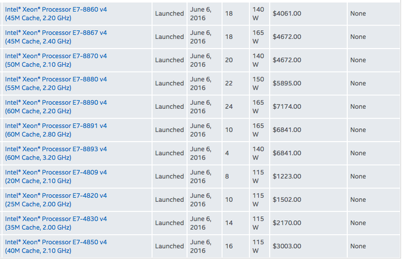Click the 115 W value in E7-4850 row
This screenshot has height=261, width=402.
(x=258, y=246)
